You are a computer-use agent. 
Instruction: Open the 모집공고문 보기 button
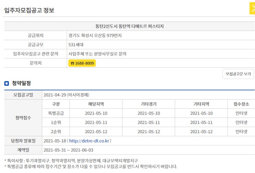[238, 74]
